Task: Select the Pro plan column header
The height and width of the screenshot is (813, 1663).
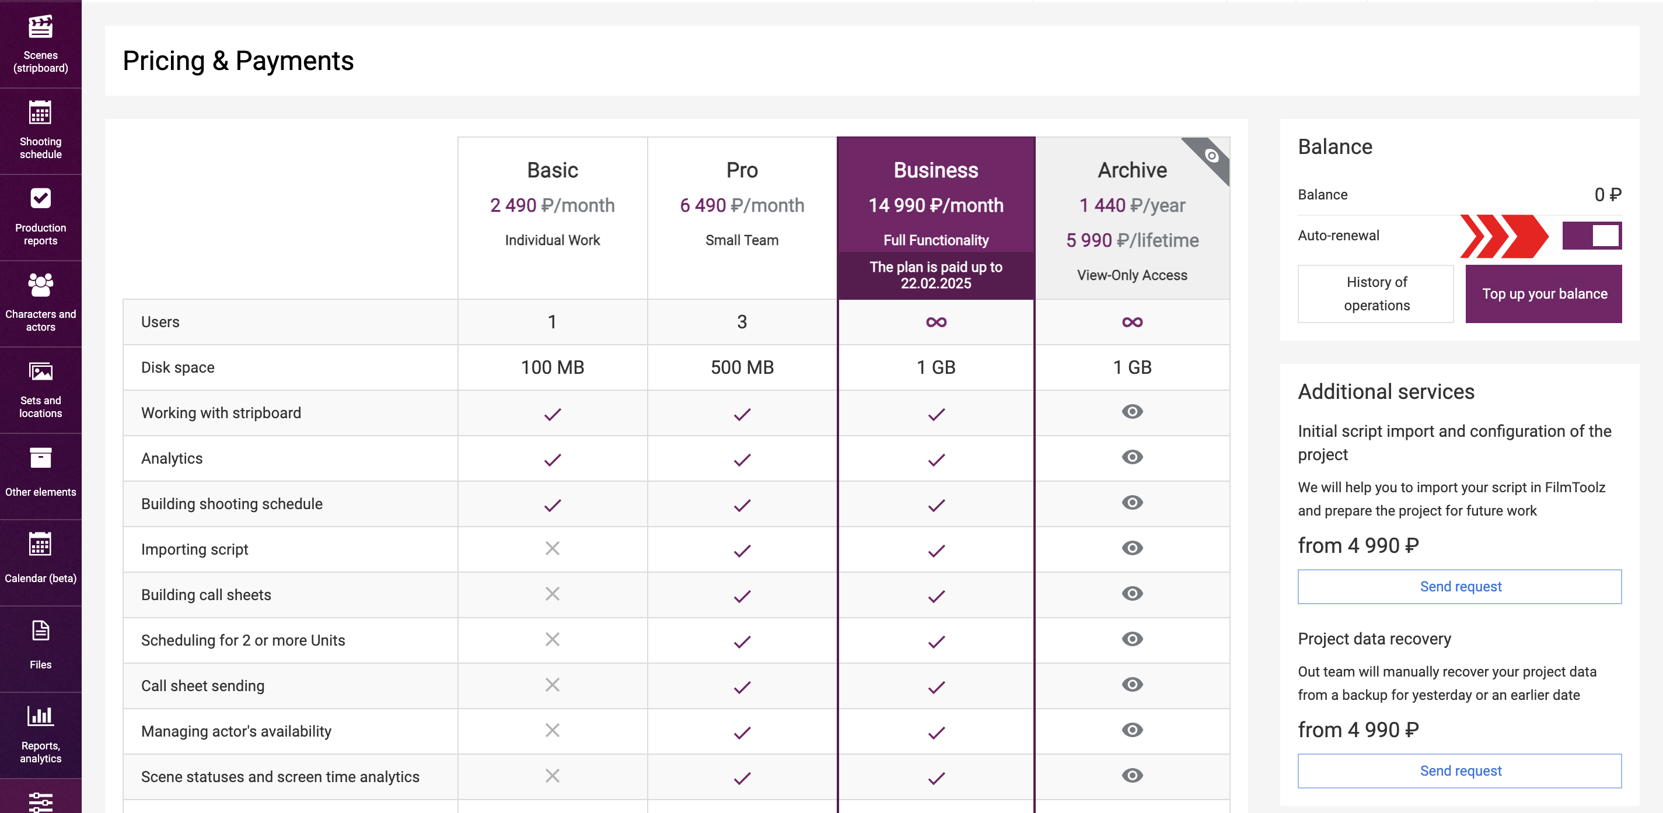Action: (x=741, y=170)
